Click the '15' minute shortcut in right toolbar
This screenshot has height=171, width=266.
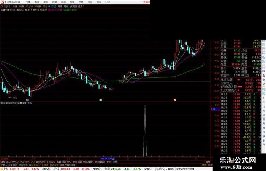[264, 107]
